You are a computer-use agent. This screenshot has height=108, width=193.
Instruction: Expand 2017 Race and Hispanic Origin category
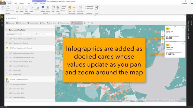(7, 62)
